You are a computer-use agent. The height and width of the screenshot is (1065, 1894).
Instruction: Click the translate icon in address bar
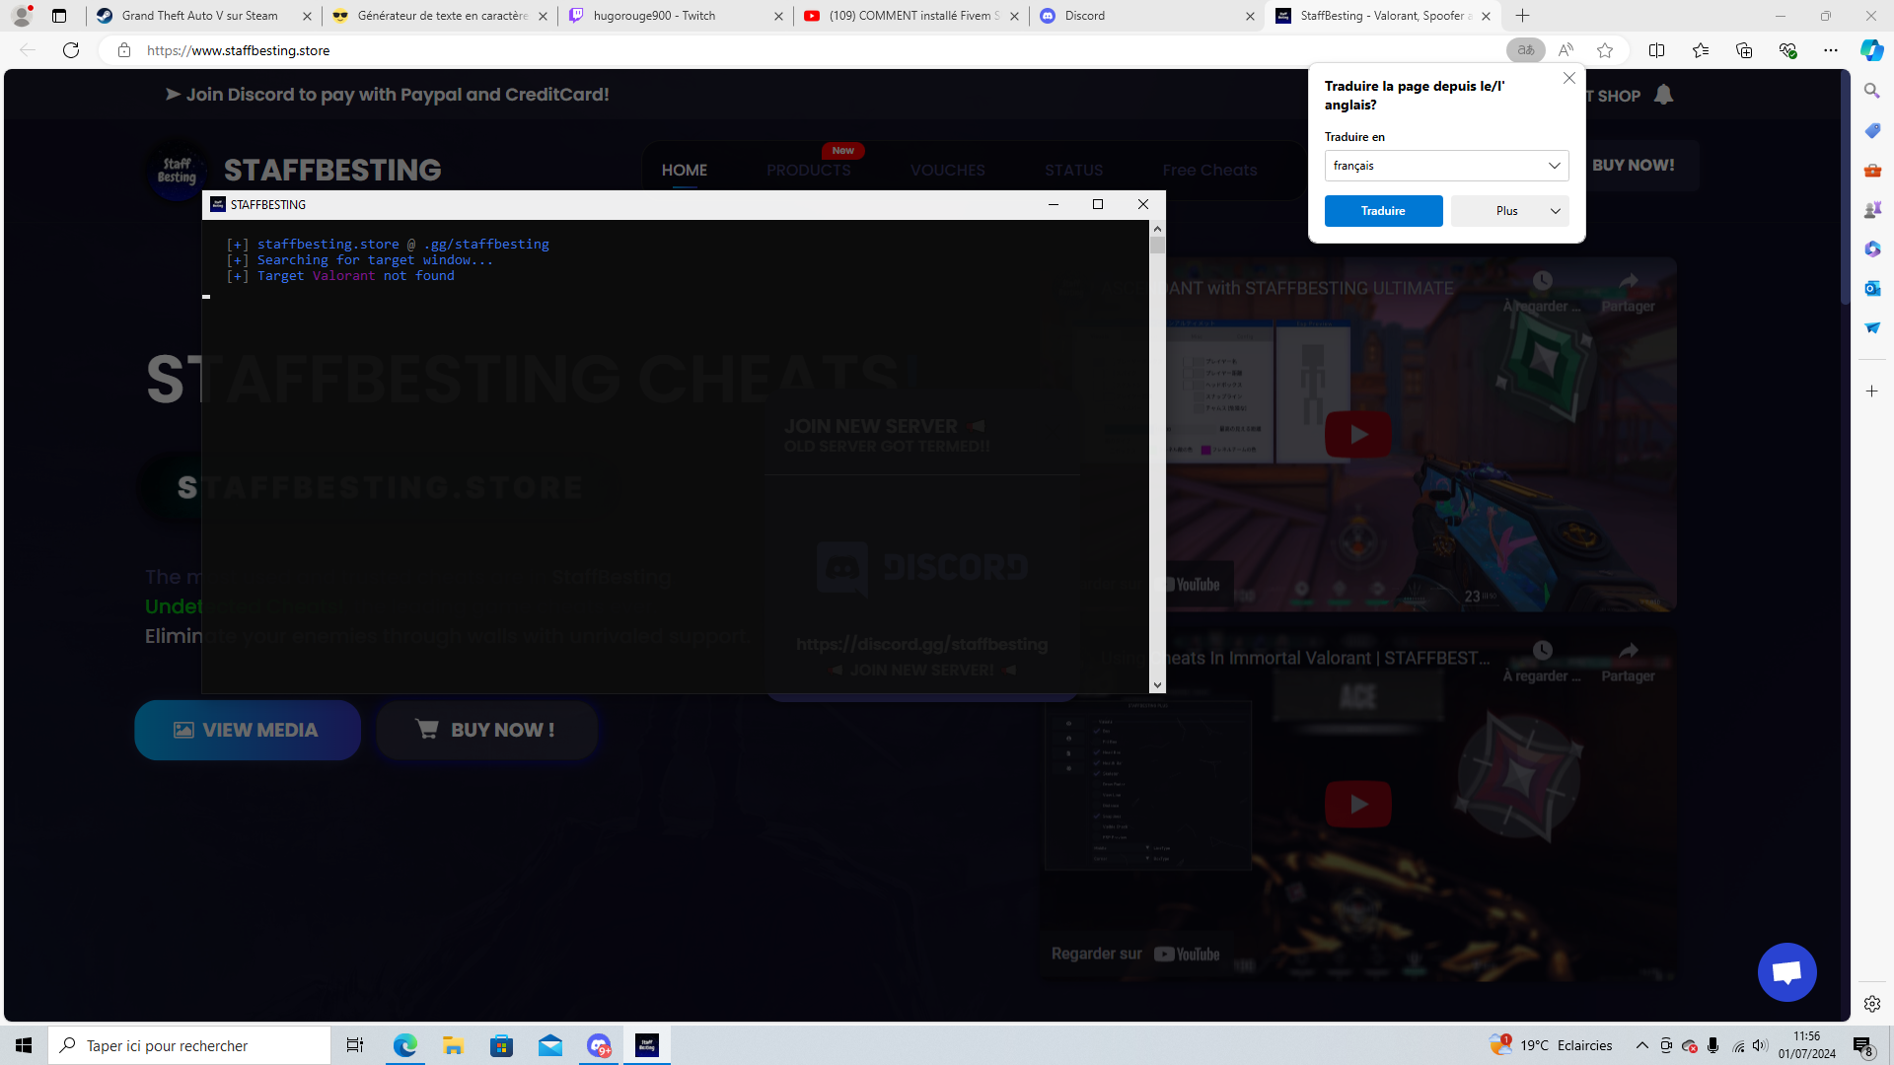pos(1525,50)
